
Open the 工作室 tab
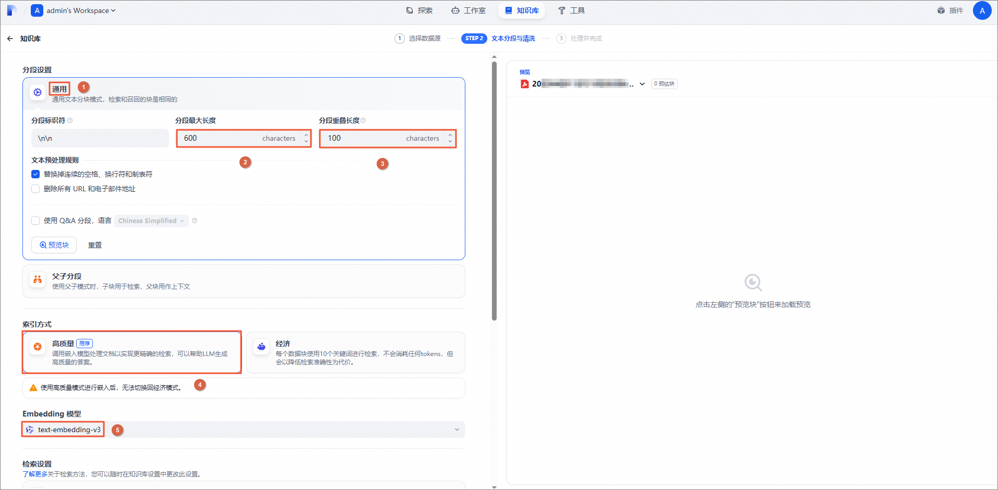click(x=468, y=10)
